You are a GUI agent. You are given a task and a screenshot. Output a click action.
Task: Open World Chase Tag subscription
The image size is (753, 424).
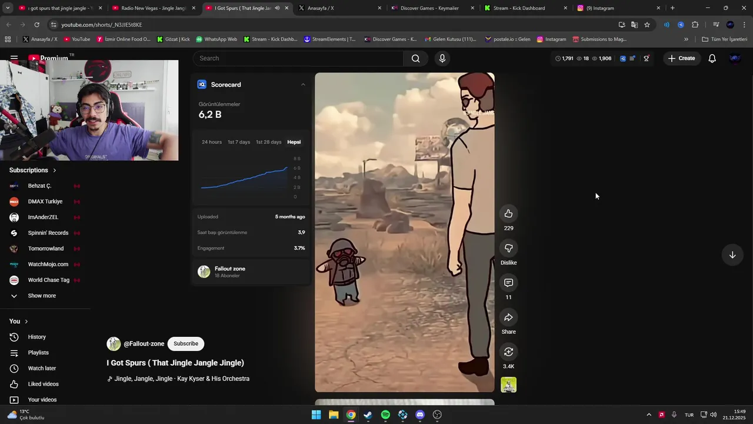[45, 280]
